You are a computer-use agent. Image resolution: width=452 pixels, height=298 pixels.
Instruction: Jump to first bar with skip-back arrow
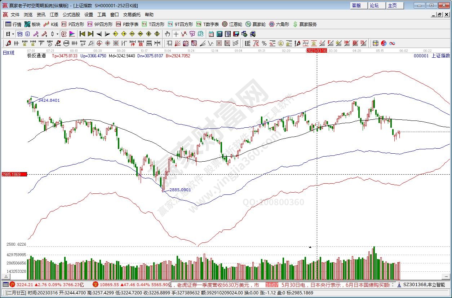82,34
